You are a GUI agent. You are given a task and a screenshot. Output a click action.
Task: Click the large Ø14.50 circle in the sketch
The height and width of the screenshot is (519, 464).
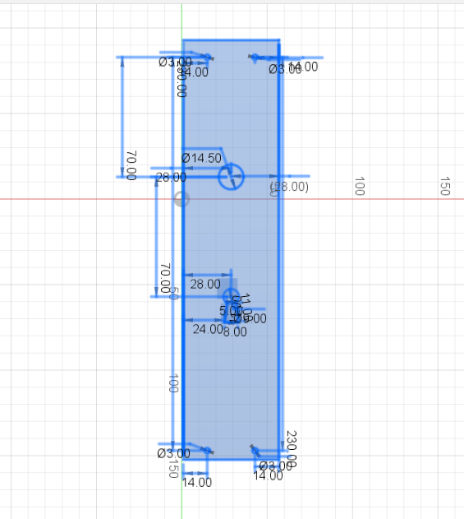point(231,177)
